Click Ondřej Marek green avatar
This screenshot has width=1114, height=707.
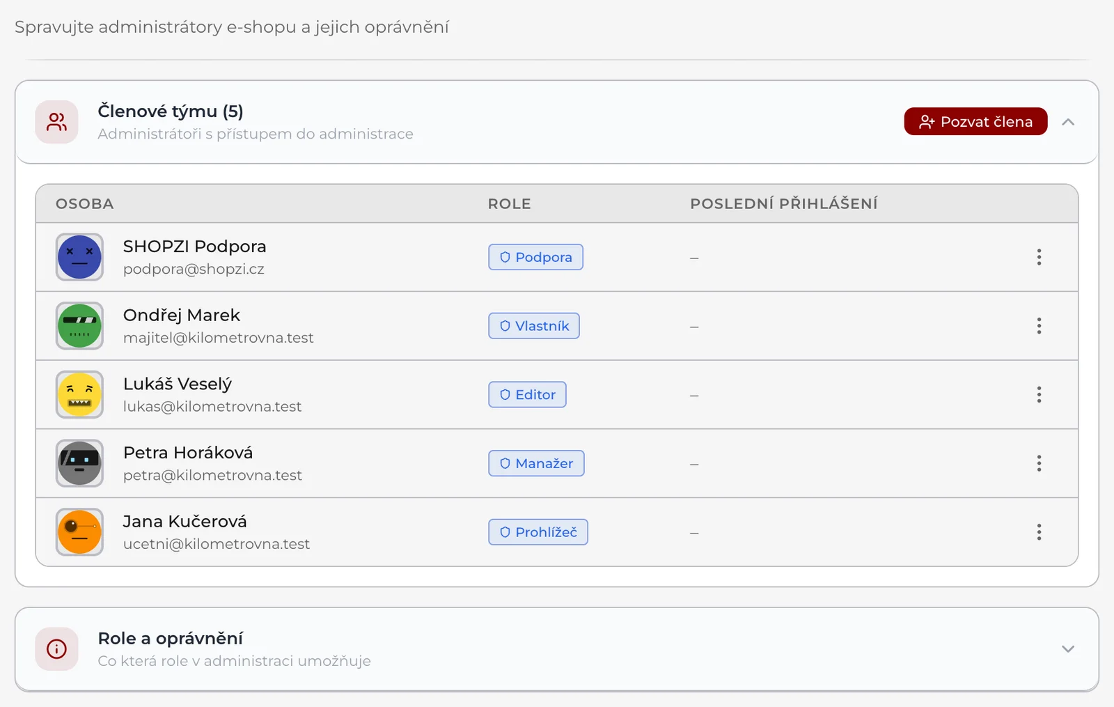click(x=79, y=326)
